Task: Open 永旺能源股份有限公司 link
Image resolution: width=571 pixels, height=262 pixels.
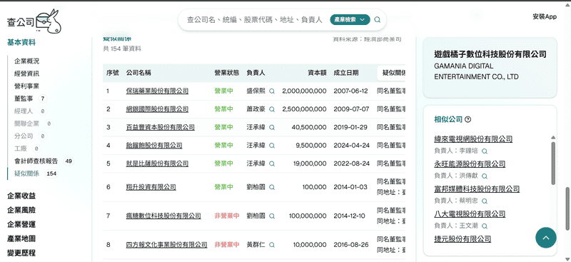Action: pyautogui.click(x=470, y=164)
